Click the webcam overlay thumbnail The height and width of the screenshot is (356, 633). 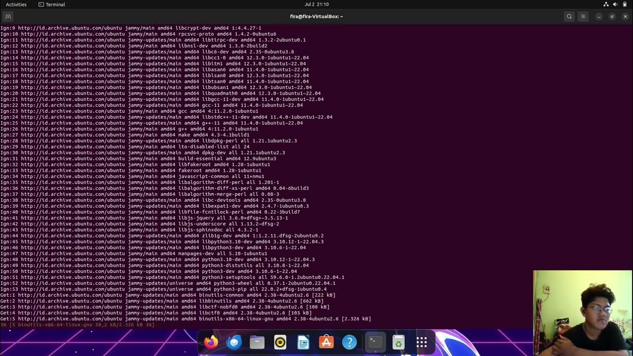(583, 313)
